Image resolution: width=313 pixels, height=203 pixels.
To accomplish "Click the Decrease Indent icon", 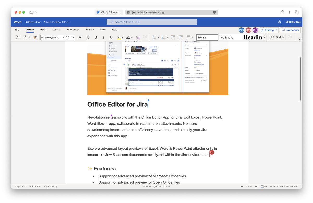I will [x=173, y=37].
